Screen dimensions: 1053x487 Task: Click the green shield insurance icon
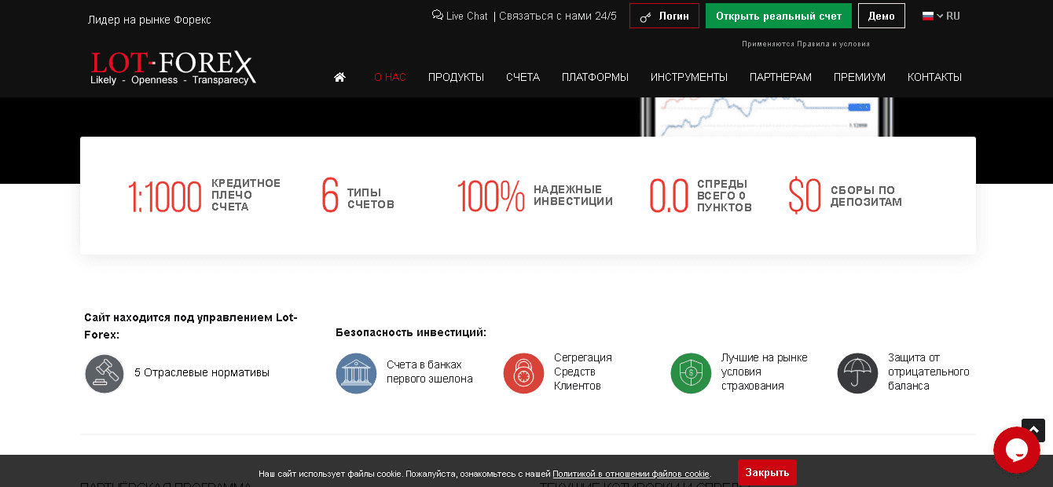tap(691, 373)
